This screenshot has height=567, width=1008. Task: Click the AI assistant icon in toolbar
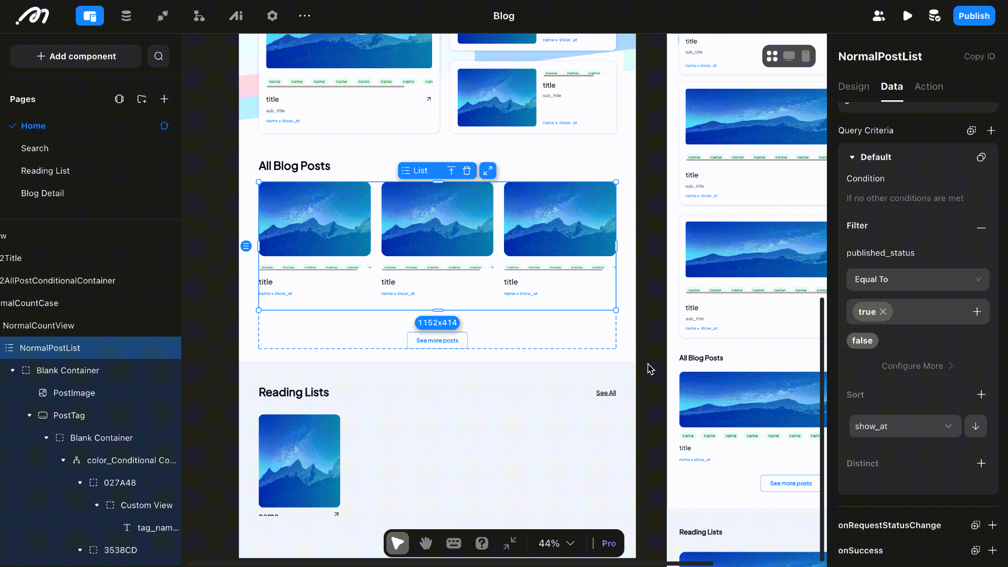pyautogui.click(x=236, y=16)
